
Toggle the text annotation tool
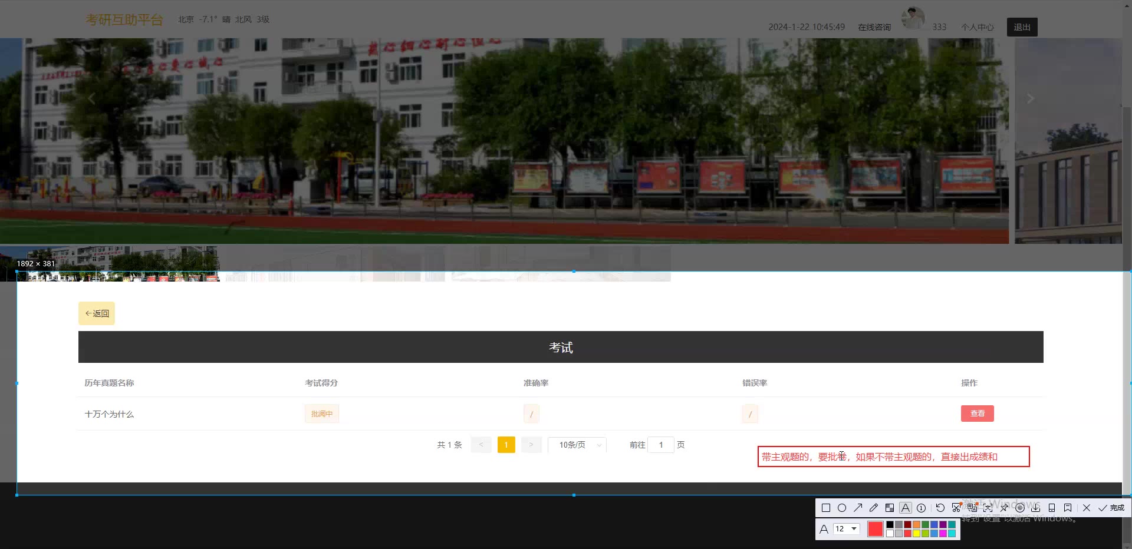point(906,508)
